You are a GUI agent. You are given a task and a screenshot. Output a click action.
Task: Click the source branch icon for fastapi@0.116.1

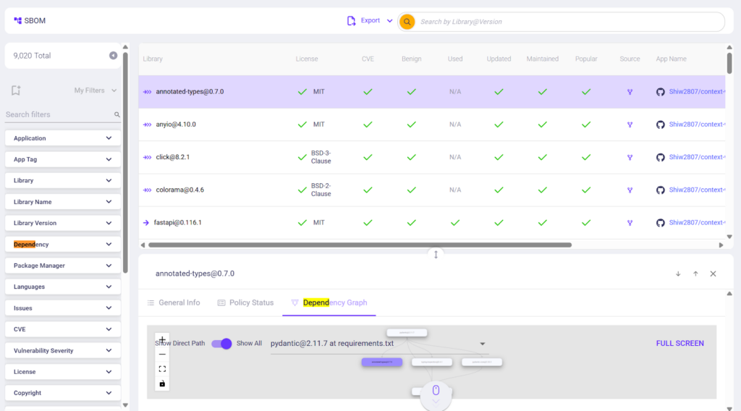630,223
